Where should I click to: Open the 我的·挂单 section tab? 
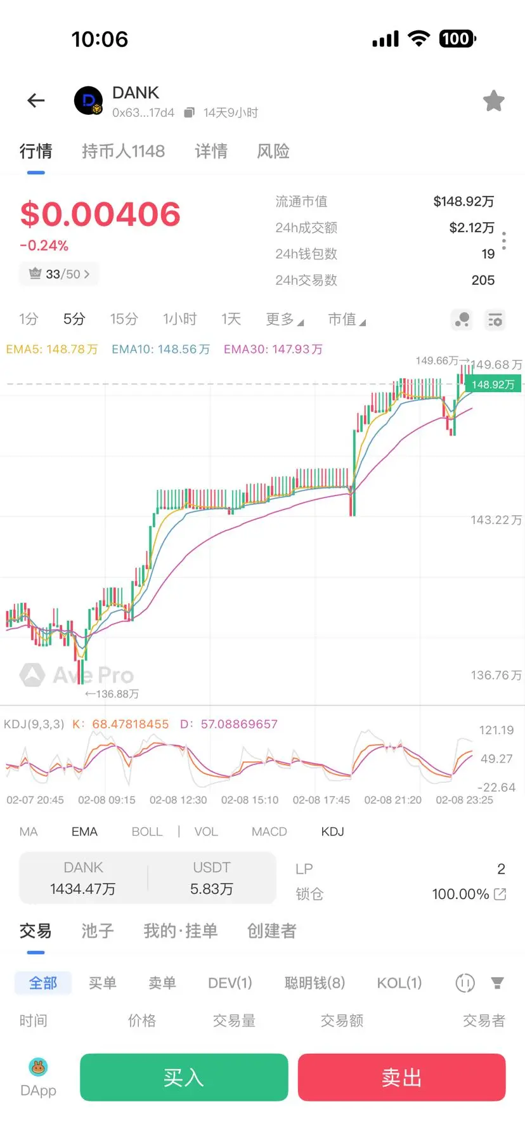tap(181, 931)
